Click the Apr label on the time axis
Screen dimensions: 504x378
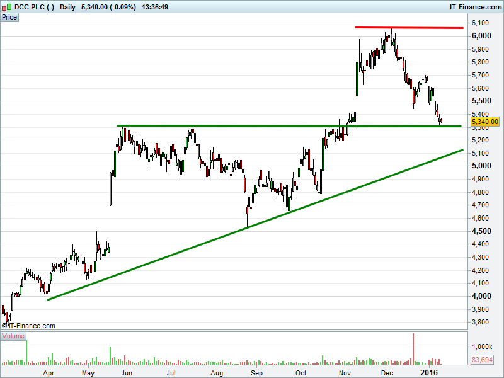coord(49,372)
